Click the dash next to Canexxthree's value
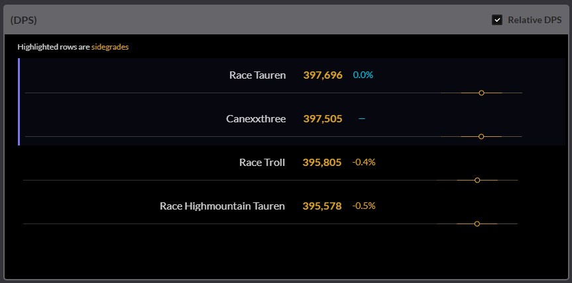The image size is (572, 283). (361, 119)
